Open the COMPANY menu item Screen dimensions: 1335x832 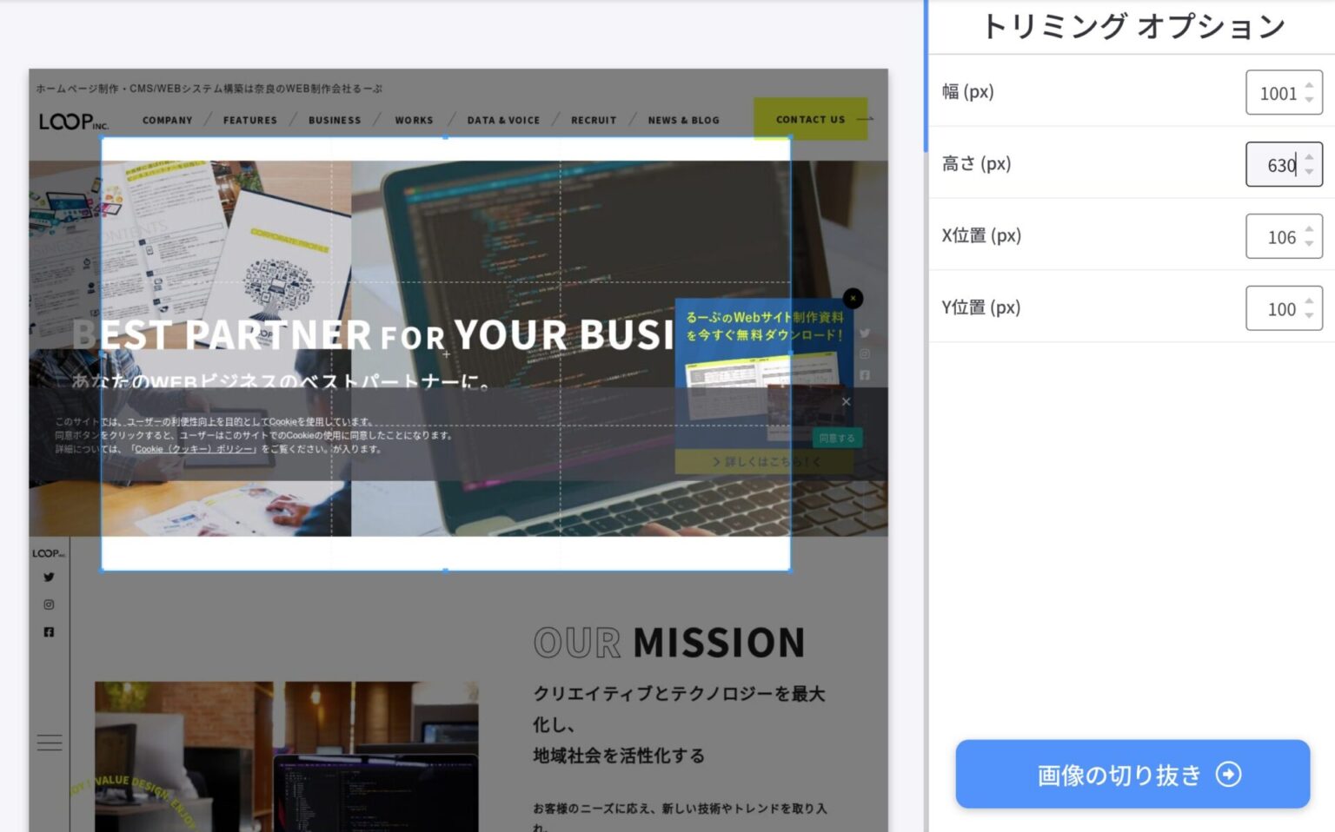click(x=167, y=121)
